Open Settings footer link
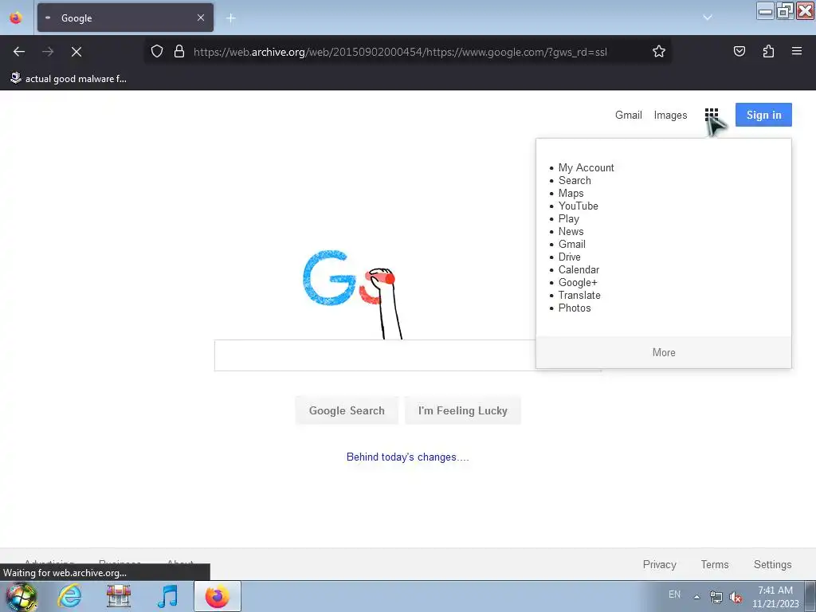The height and width of the screenshot is (612, 816). [x=772, y=565]
